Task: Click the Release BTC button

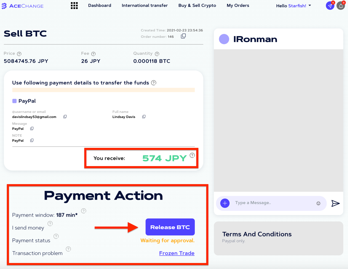Action: point(170,227)
